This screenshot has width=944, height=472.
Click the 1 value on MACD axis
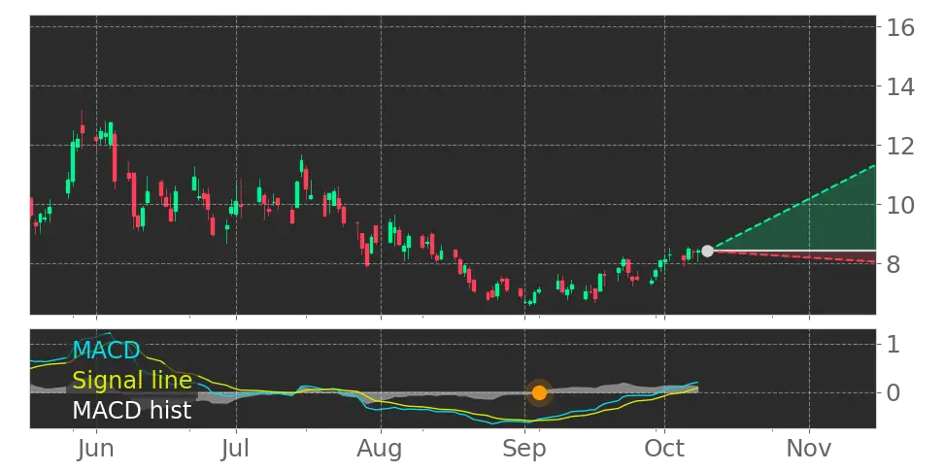(893, 345)
